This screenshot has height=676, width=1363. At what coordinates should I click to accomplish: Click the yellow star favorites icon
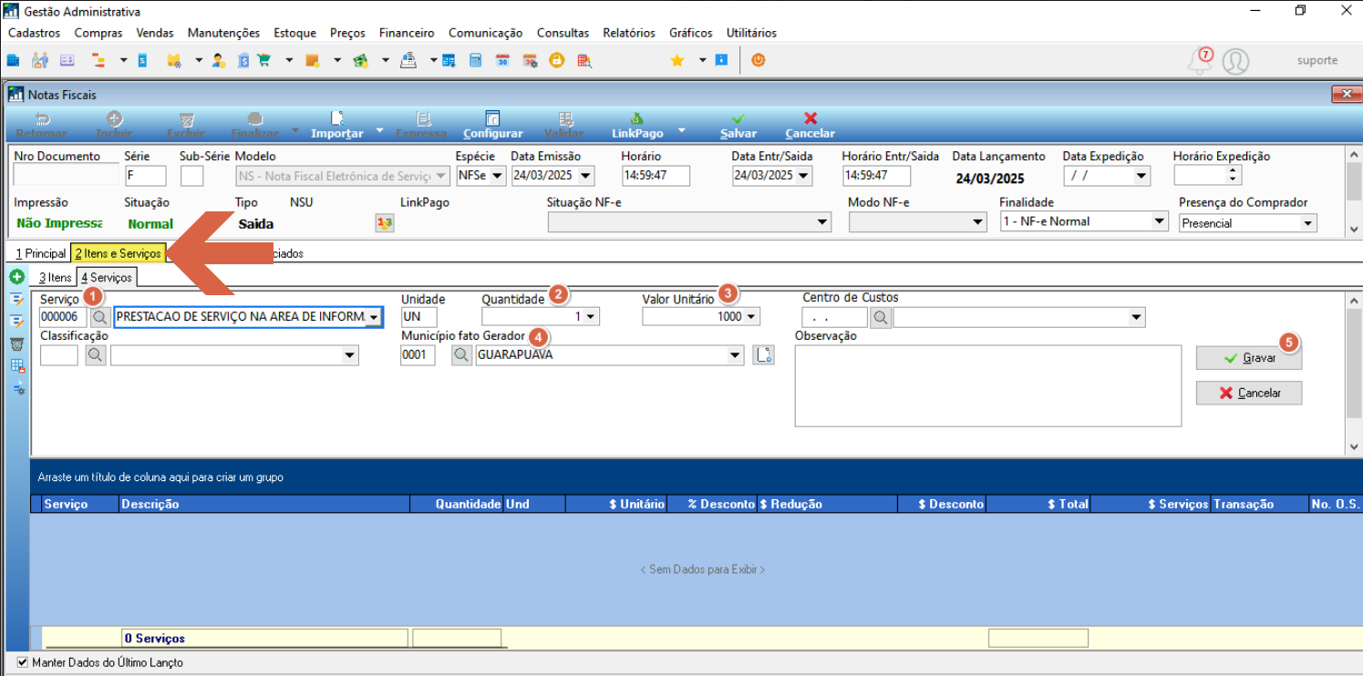pos(677,60)
